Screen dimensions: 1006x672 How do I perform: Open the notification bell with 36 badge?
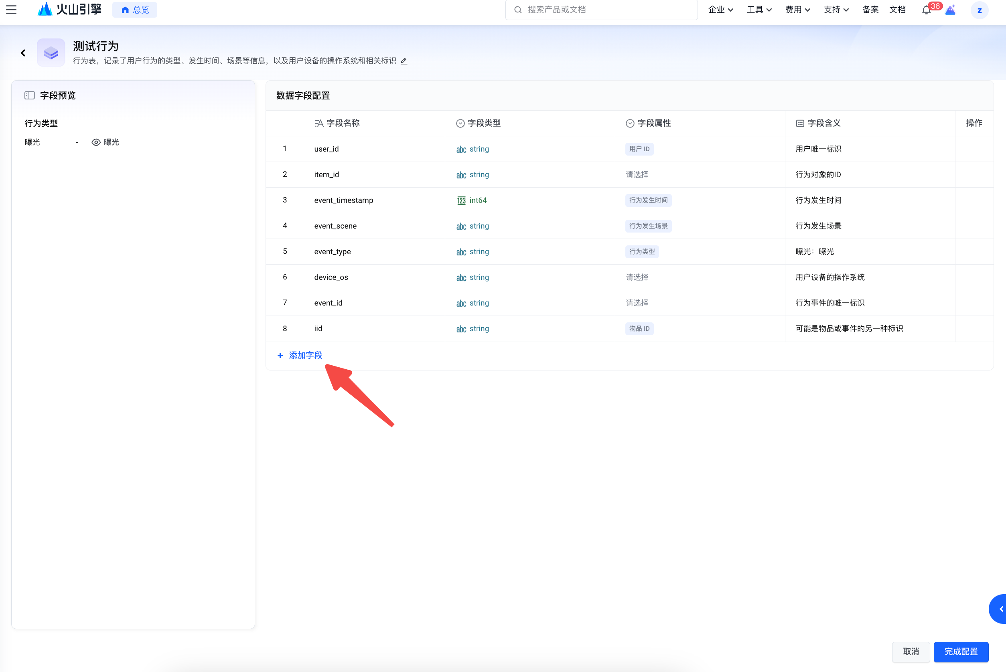926,10
